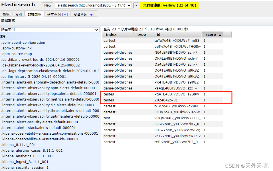Open testes row with id 20240425-01

[x=163, y=100]
